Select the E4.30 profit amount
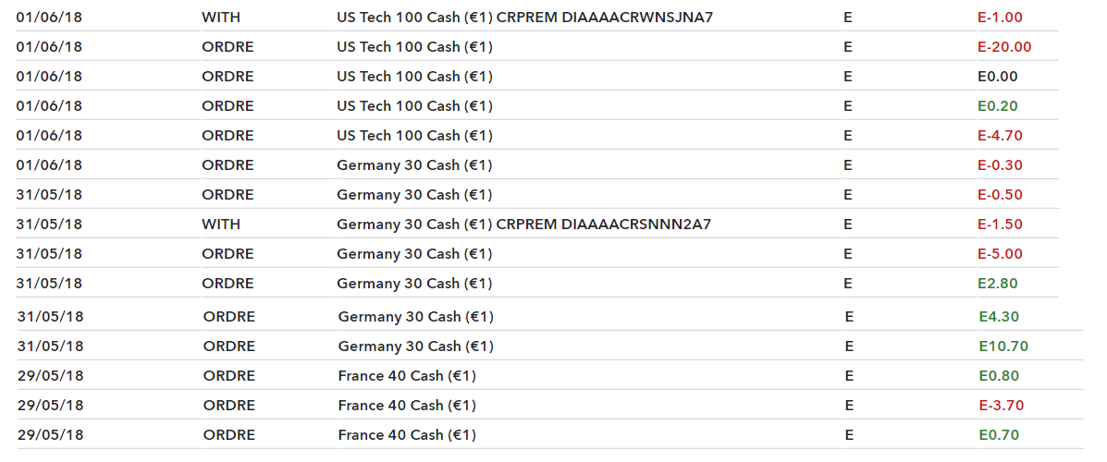Screen dimensions: 1107x462 tap(999, 317)
